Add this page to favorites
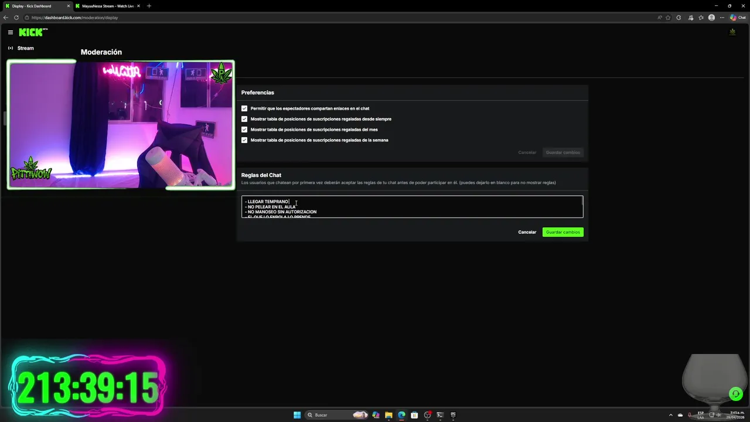The image size is (750, 422). click(668, 18)
